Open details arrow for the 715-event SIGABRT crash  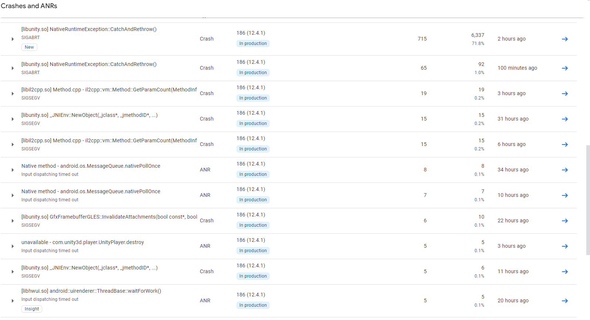tap(565, 39)
